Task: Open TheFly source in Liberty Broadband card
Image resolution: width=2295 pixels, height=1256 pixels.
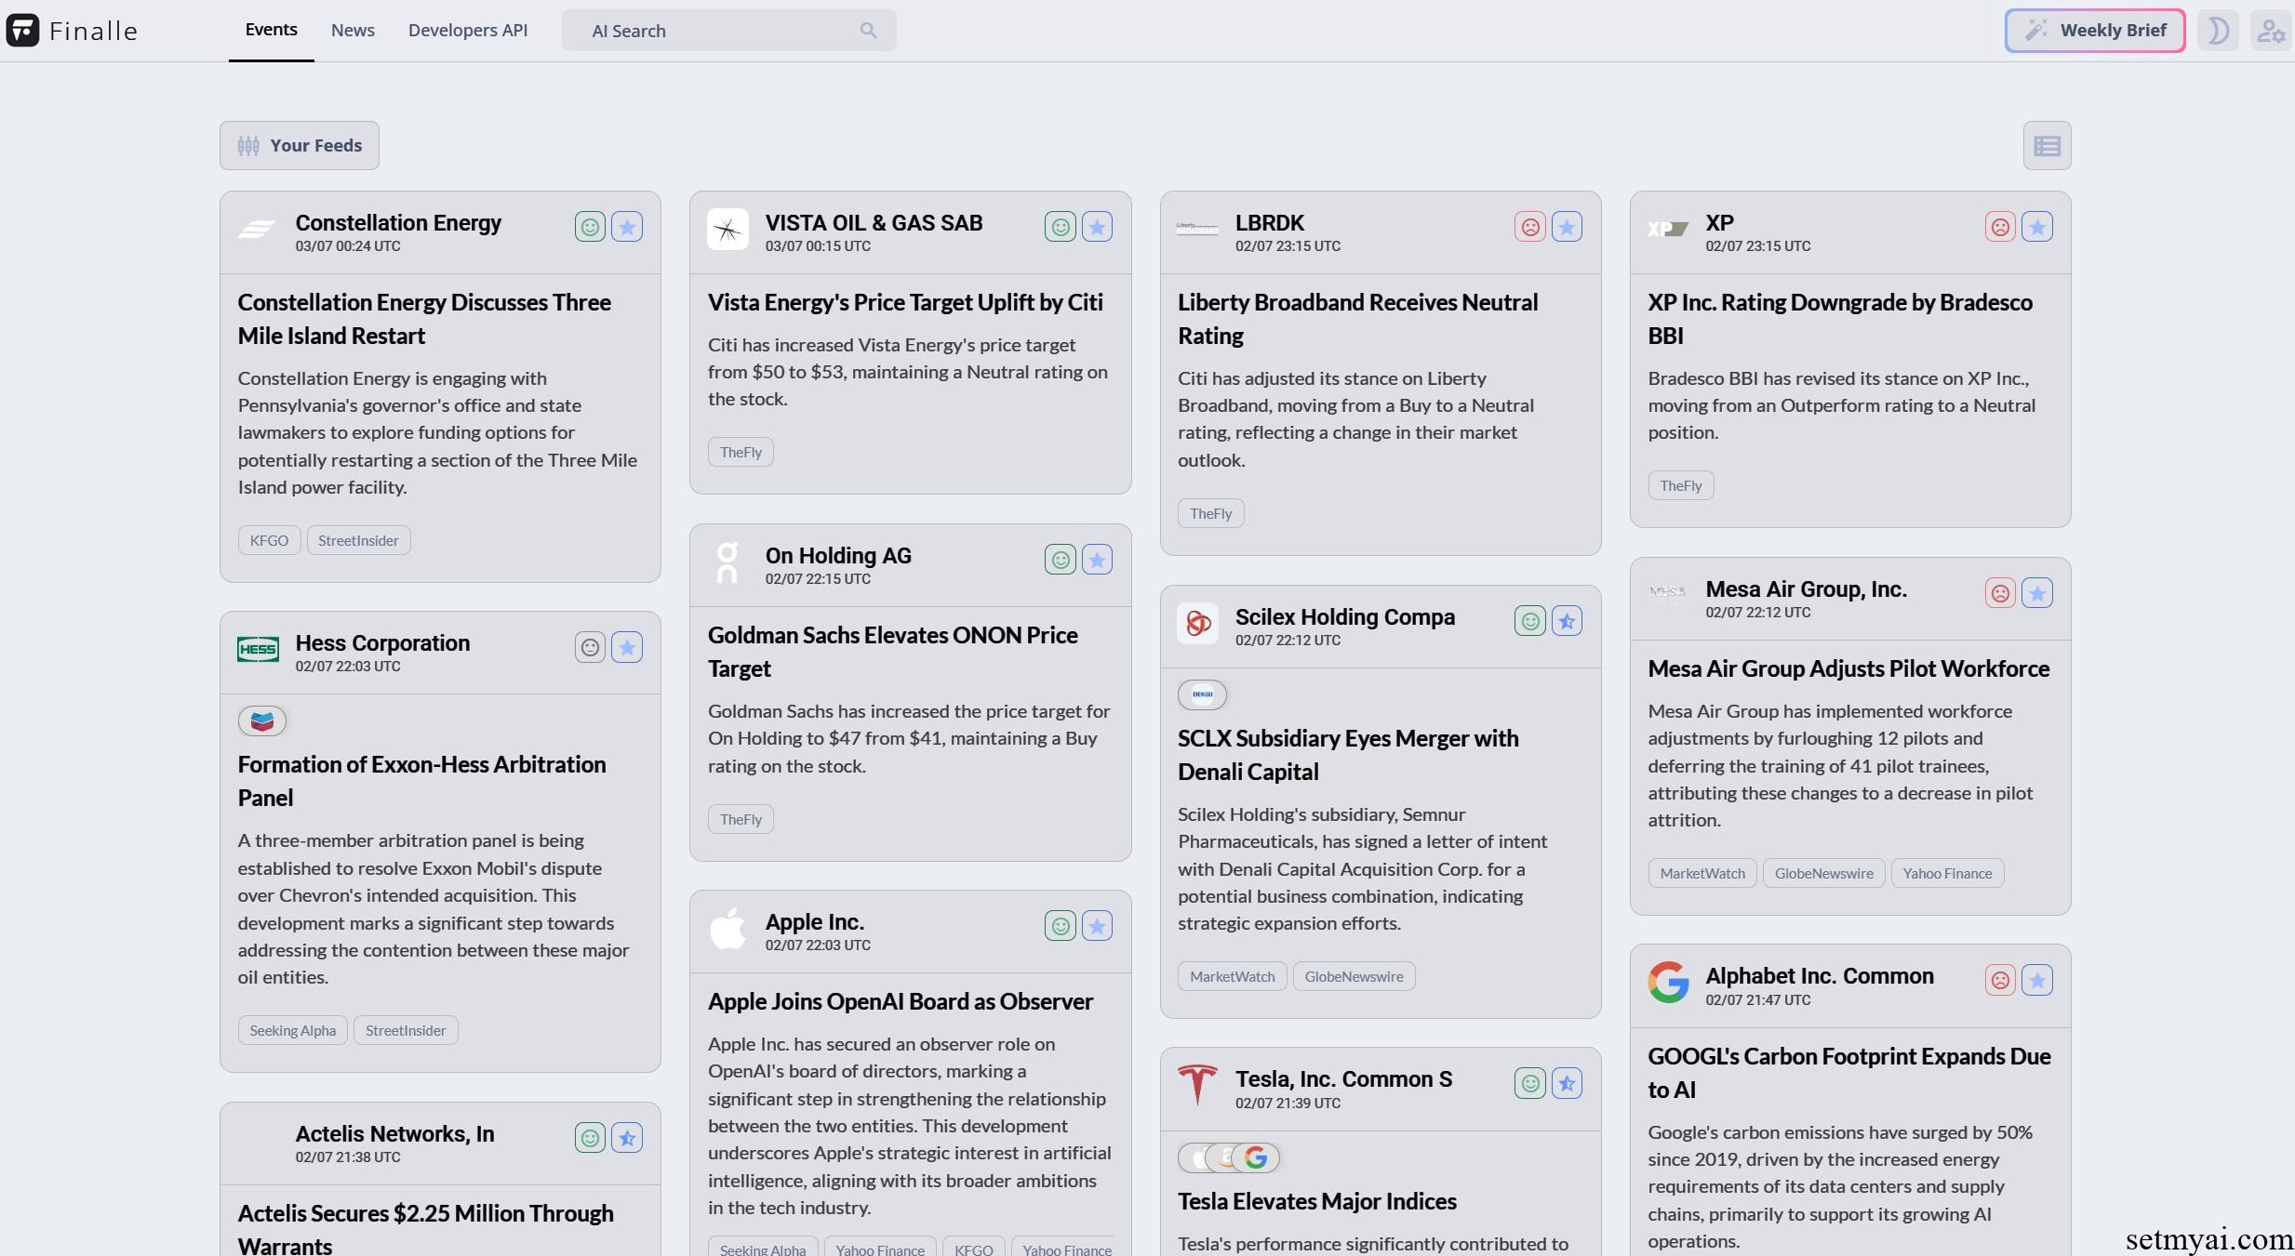Action: 1210,513
